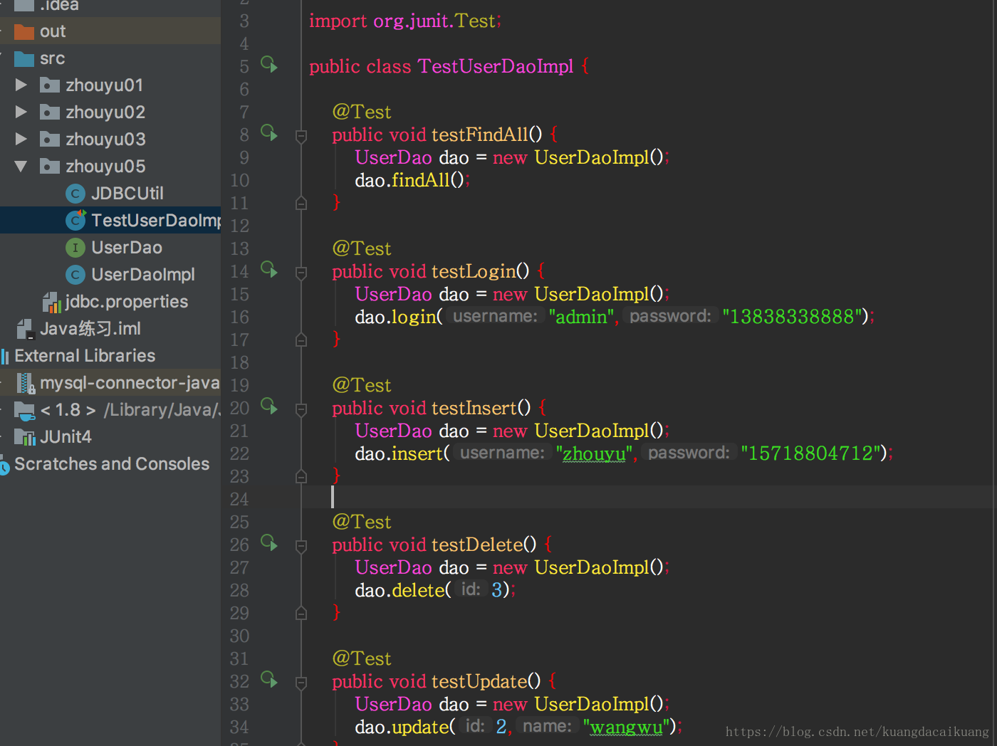Screen dimensions: 997x746
Task: Fold testDelete from closing brace line 29
Action: point(301,613)
